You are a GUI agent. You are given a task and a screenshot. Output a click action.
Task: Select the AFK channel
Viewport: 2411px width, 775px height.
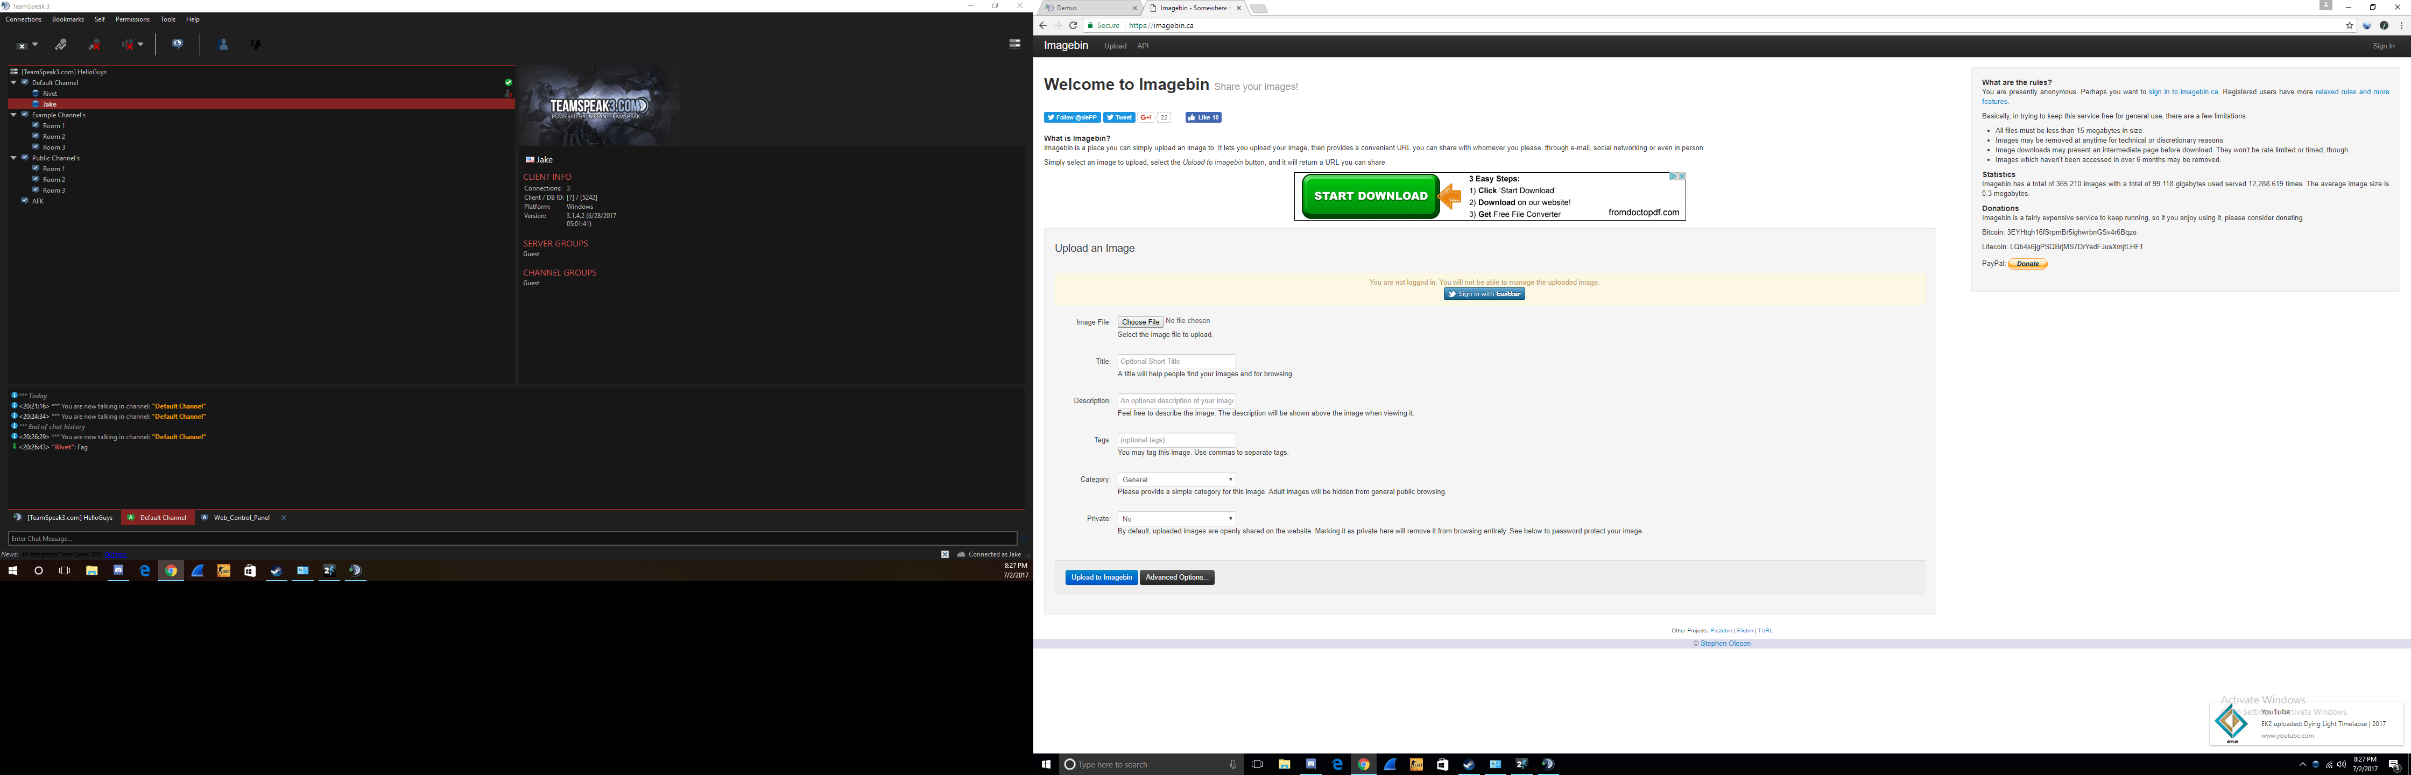click(x=38, y=201)
